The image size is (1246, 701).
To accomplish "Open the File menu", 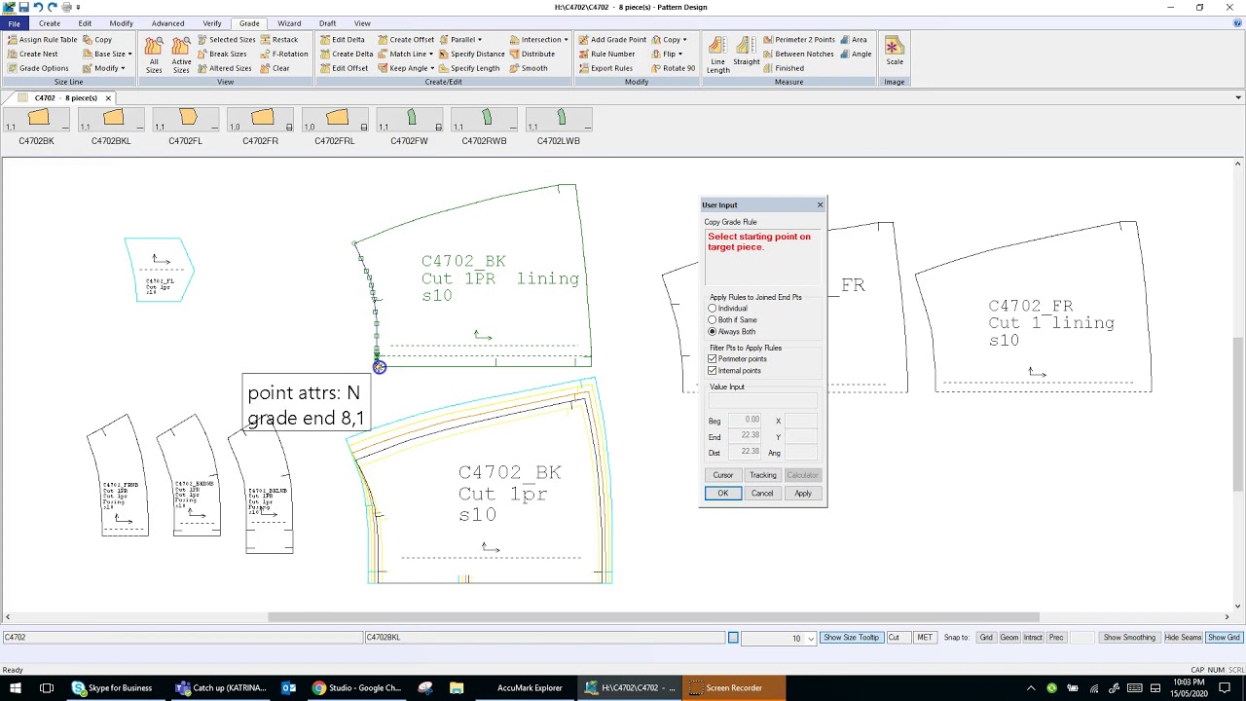I will (x=14, y=23).
